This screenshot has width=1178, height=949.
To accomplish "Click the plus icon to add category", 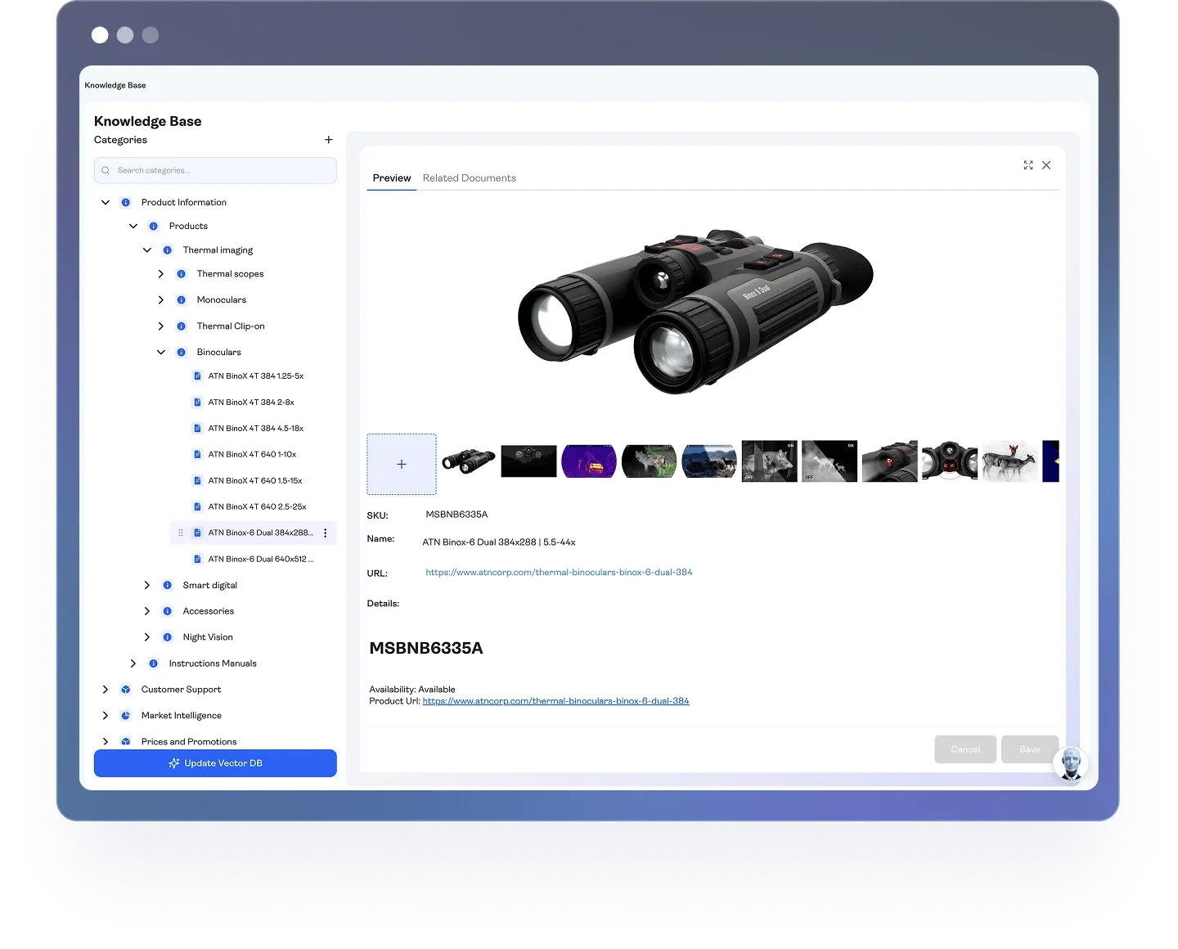I will [x=328, y=140].
